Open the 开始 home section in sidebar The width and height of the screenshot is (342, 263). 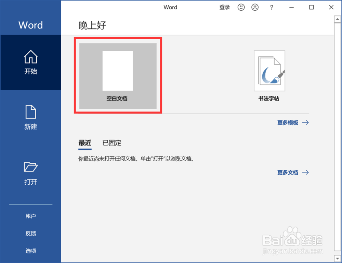point(31,62)
